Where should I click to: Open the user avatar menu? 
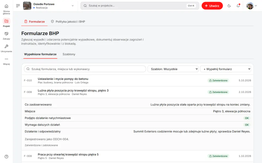pyautogui.click(x=251, y=6)
